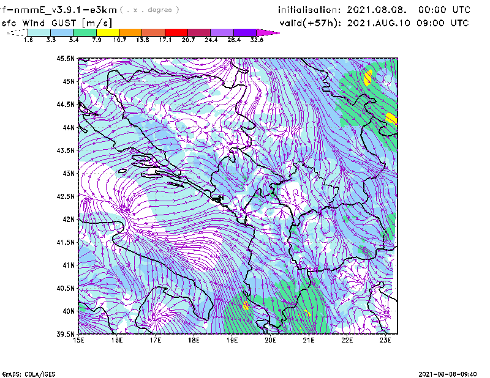Click the 40.5N latitude label

(66, 288)
